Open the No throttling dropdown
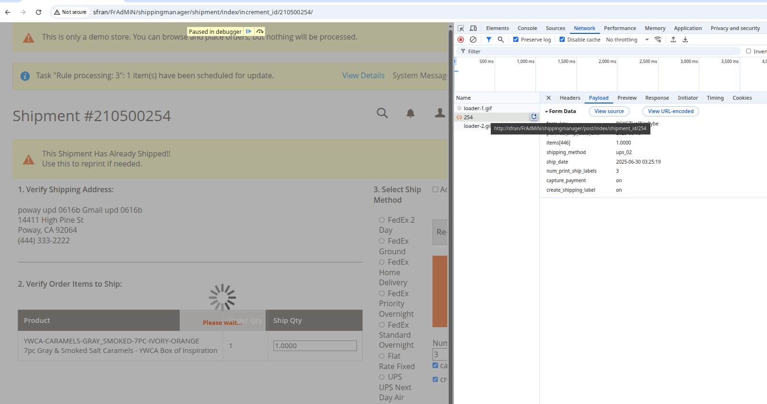The width and height of the screenshot is (767, 404). 627,40
